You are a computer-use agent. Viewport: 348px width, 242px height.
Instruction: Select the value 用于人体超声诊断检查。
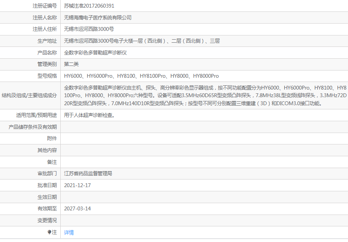[x=89, y=115]
